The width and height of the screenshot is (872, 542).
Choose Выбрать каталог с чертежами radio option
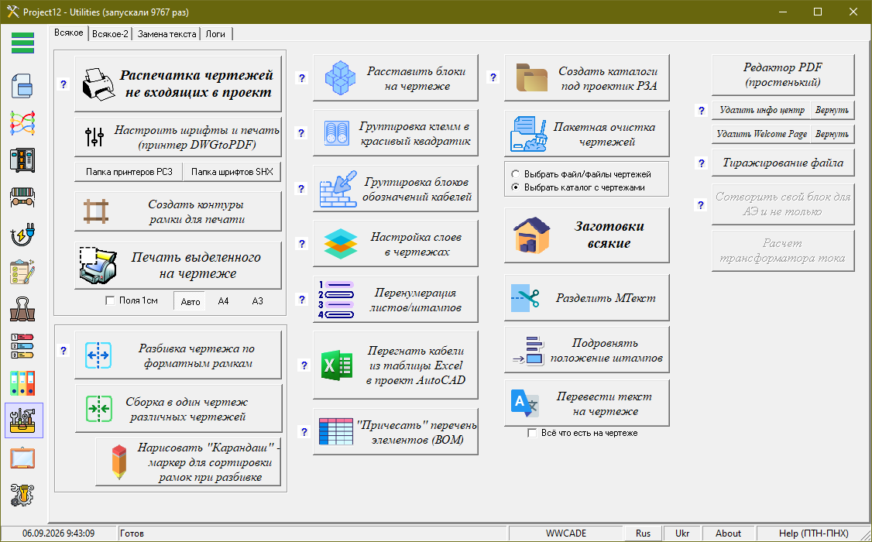pyautogui.click(x=516, y=187)
